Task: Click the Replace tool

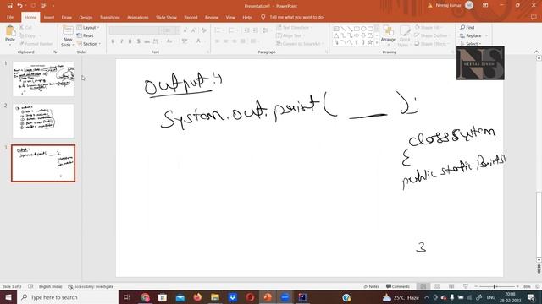Action: 471,35
